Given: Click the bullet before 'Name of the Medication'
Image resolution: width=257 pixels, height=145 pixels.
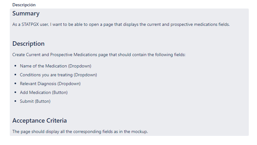Looking at the screenshot, I should point(16,66).
